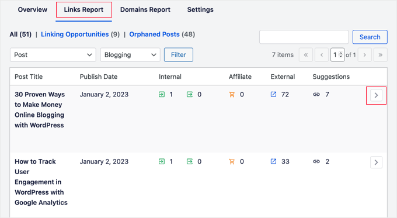Jump to last page double-right arrow
The height and width of the screenshot is (218, 397).
coord(380,55)
